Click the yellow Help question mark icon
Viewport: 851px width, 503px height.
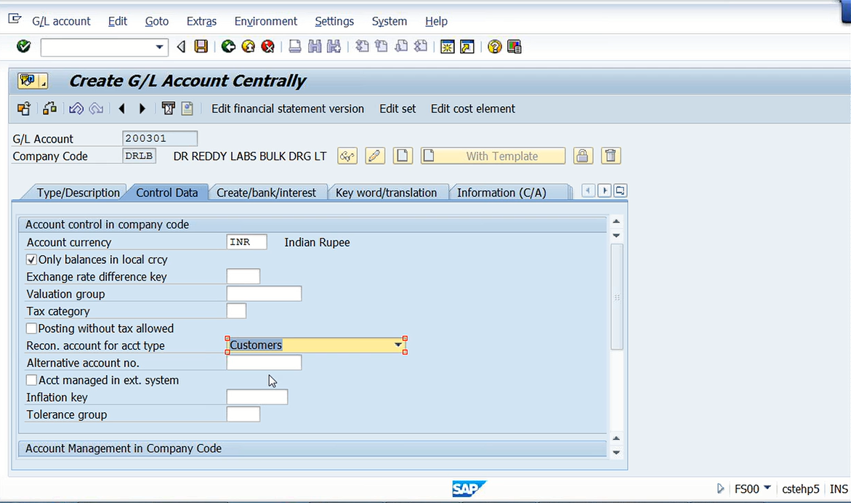click(494, 47)
